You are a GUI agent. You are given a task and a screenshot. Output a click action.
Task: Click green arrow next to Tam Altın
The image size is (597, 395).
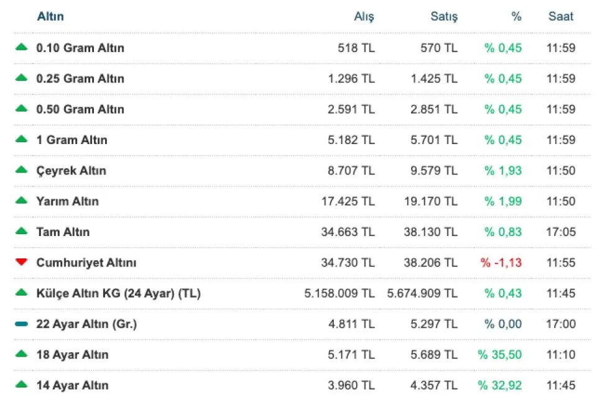click(x=22, y=231)
